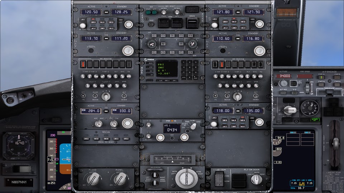Toggle the left MASK/BOOM switch
Image resolution: width=344 pixels, height=193 pixels.
tap(95, 96)
